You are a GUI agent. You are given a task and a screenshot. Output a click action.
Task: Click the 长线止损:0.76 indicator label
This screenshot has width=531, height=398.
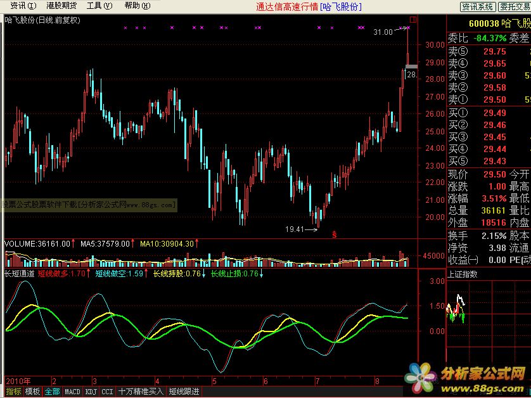click(x=234, y=273)
